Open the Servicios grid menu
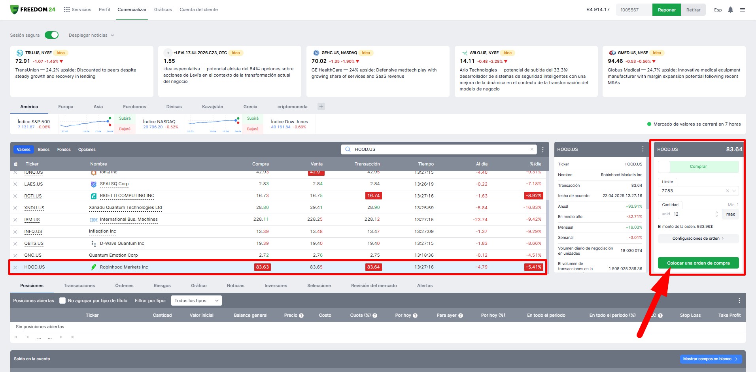 point(77,9)
